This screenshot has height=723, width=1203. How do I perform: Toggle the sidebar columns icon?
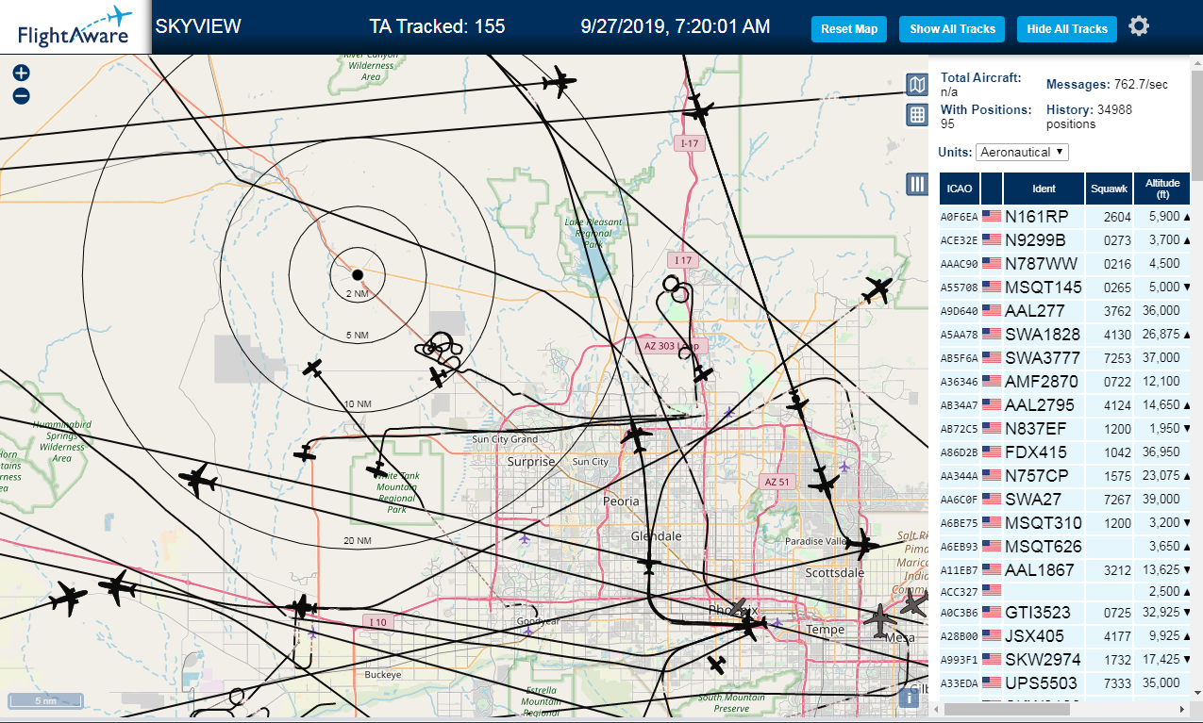click(x=916, y=184)
